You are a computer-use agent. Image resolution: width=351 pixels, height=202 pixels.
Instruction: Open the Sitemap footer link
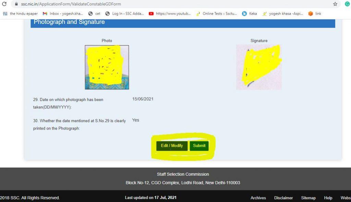click(x=308, y=198)
